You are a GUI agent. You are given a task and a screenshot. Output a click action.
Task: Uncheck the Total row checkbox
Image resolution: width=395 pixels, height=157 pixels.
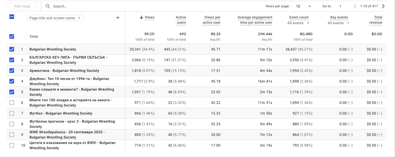[x=12, y=36]
